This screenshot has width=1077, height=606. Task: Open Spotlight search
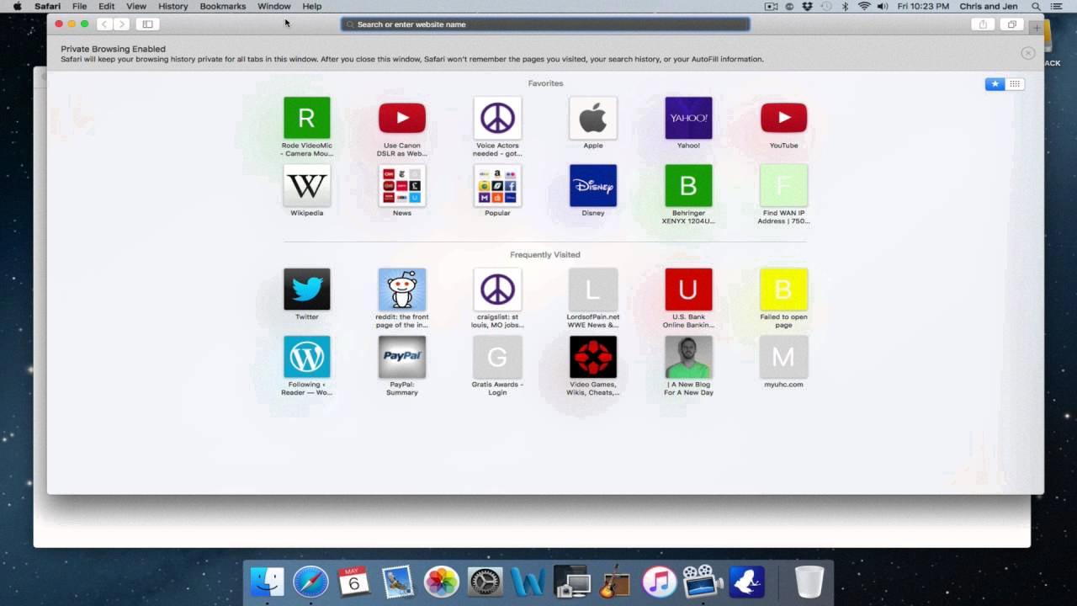1036,6
